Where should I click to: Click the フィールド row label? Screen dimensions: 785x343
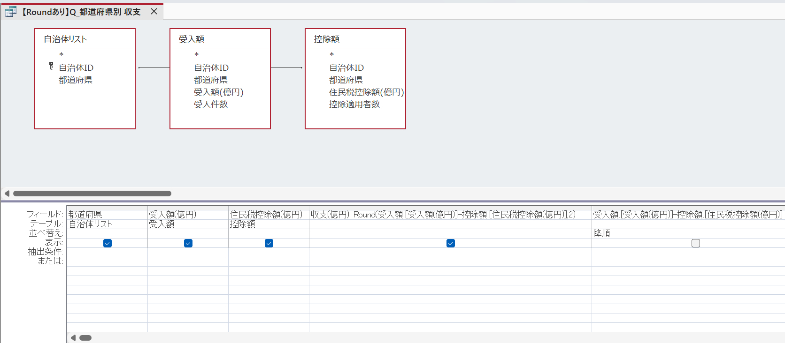pos(45,214)
